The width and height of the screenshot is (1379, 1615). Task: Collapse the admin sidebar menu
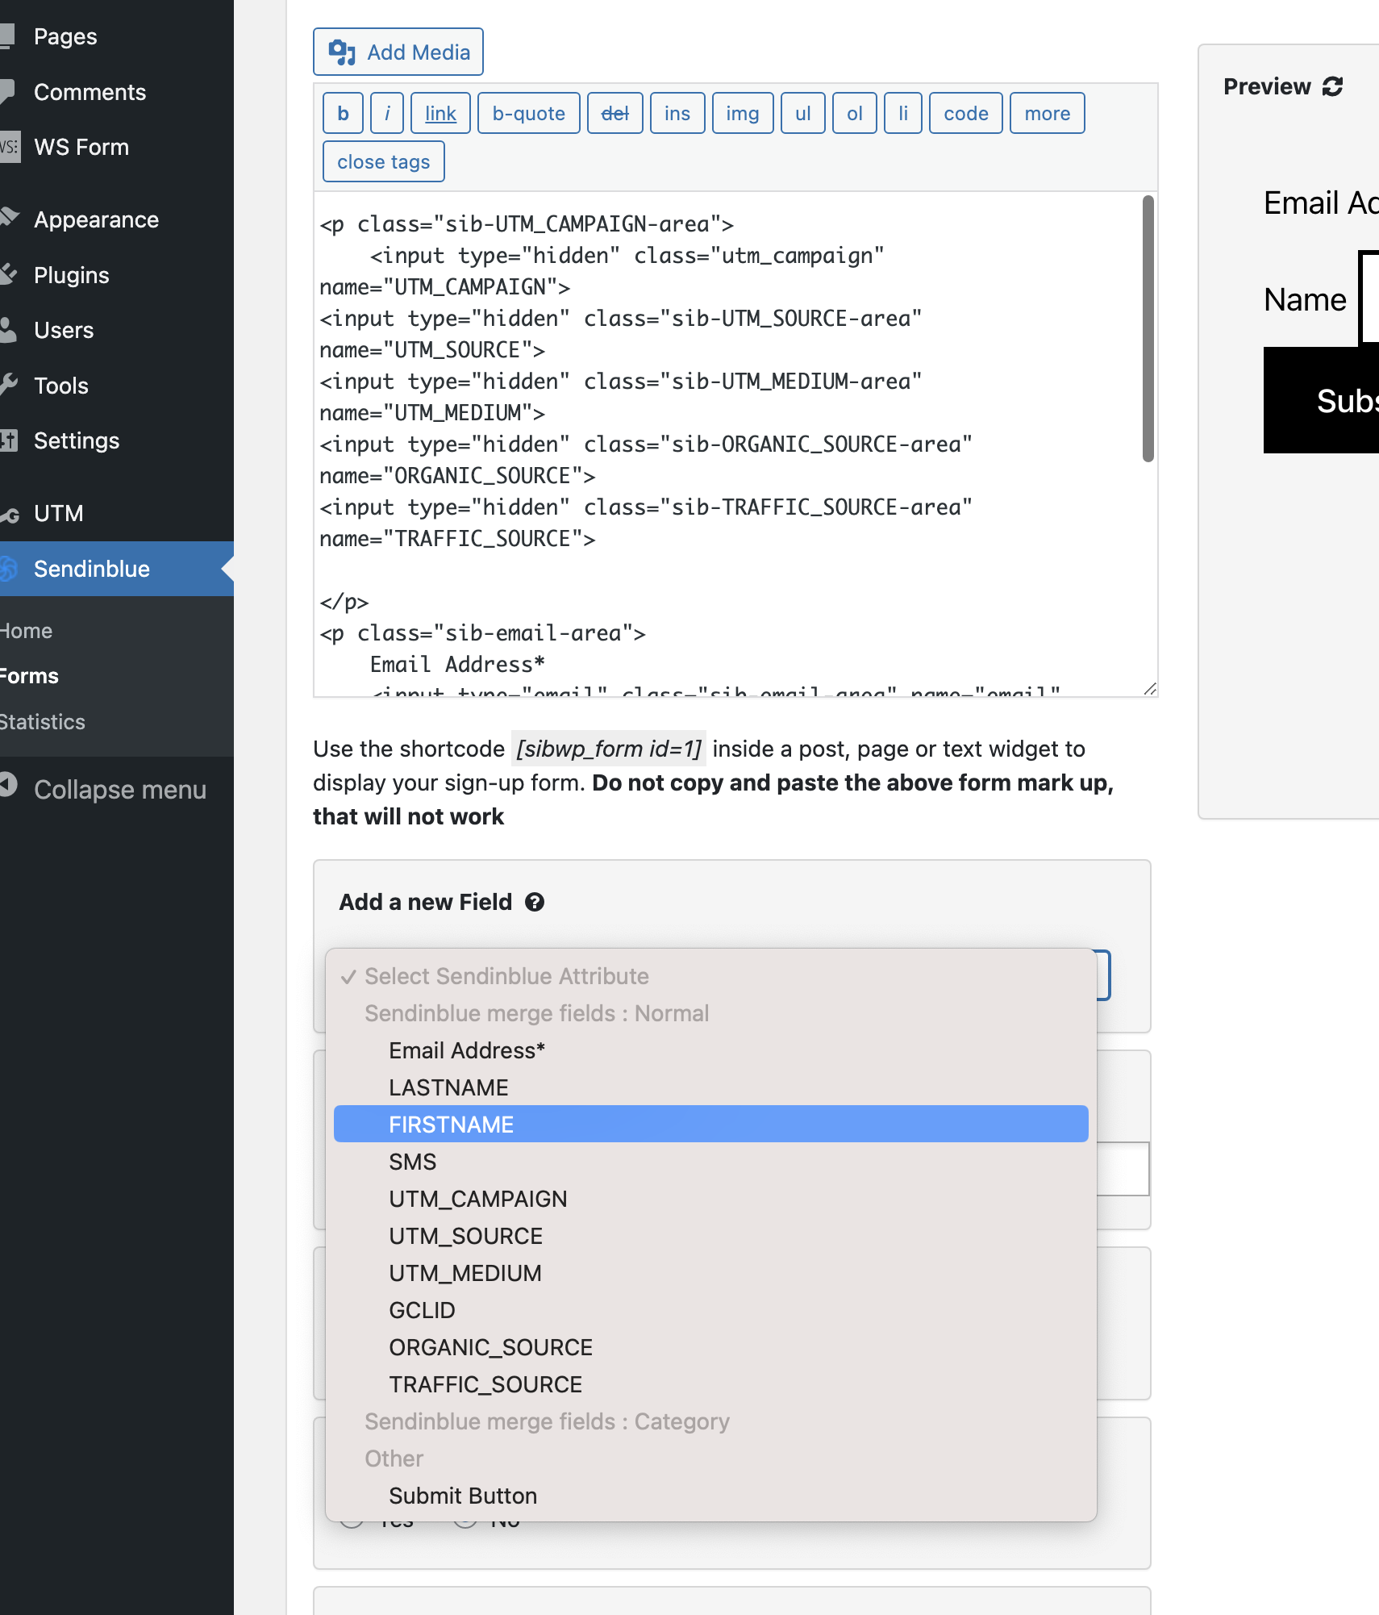click(119, 789)
